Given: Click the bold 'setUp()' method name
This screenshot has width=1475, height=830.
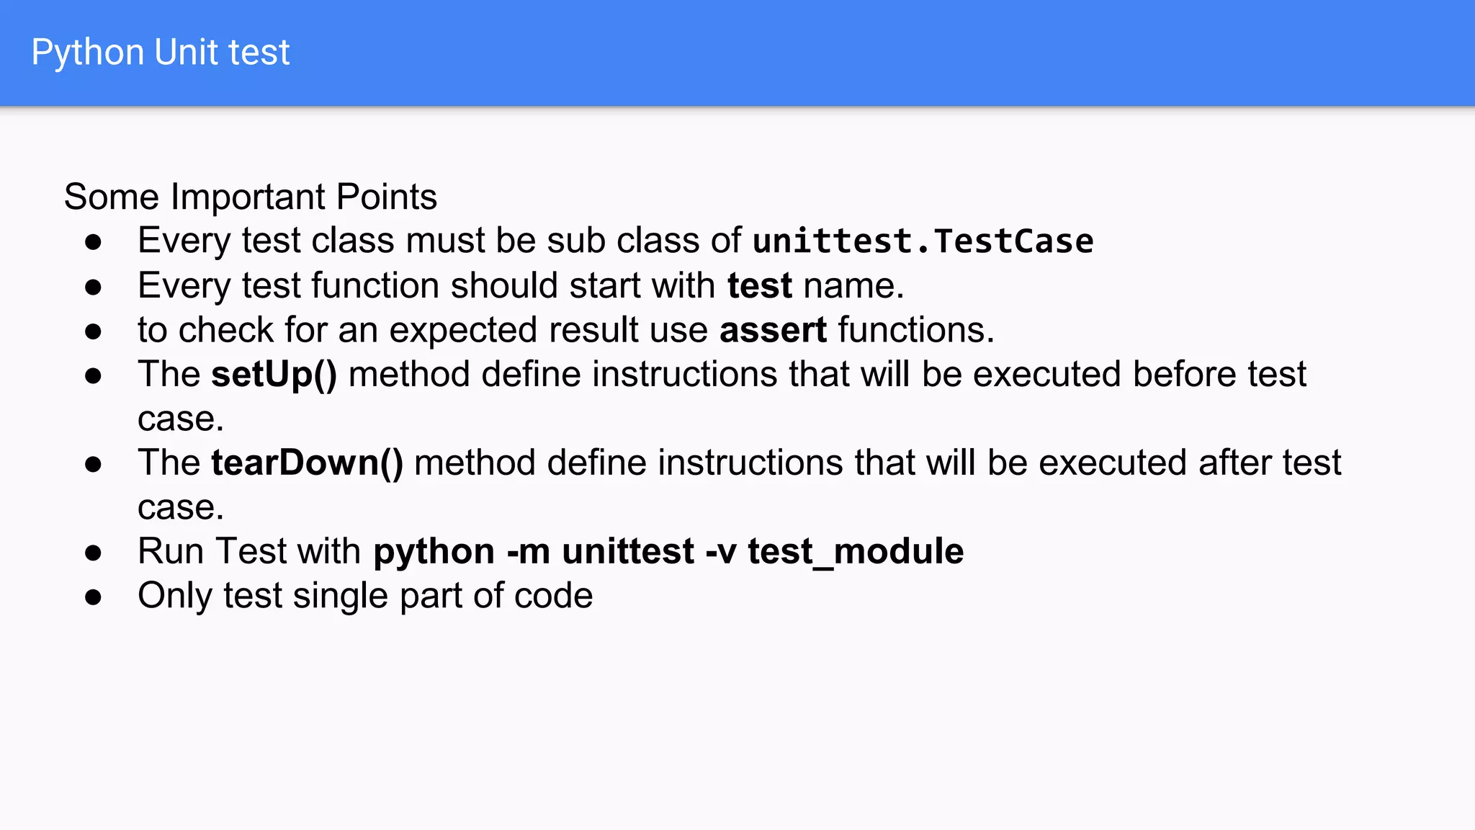Looking at the screenshot, I should click(x=274, y=375).
